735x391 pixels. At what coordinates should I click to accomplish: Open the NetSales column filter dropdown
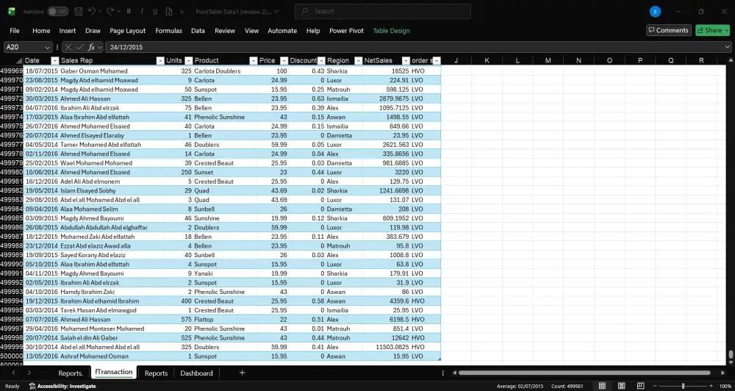pos(405,60)
